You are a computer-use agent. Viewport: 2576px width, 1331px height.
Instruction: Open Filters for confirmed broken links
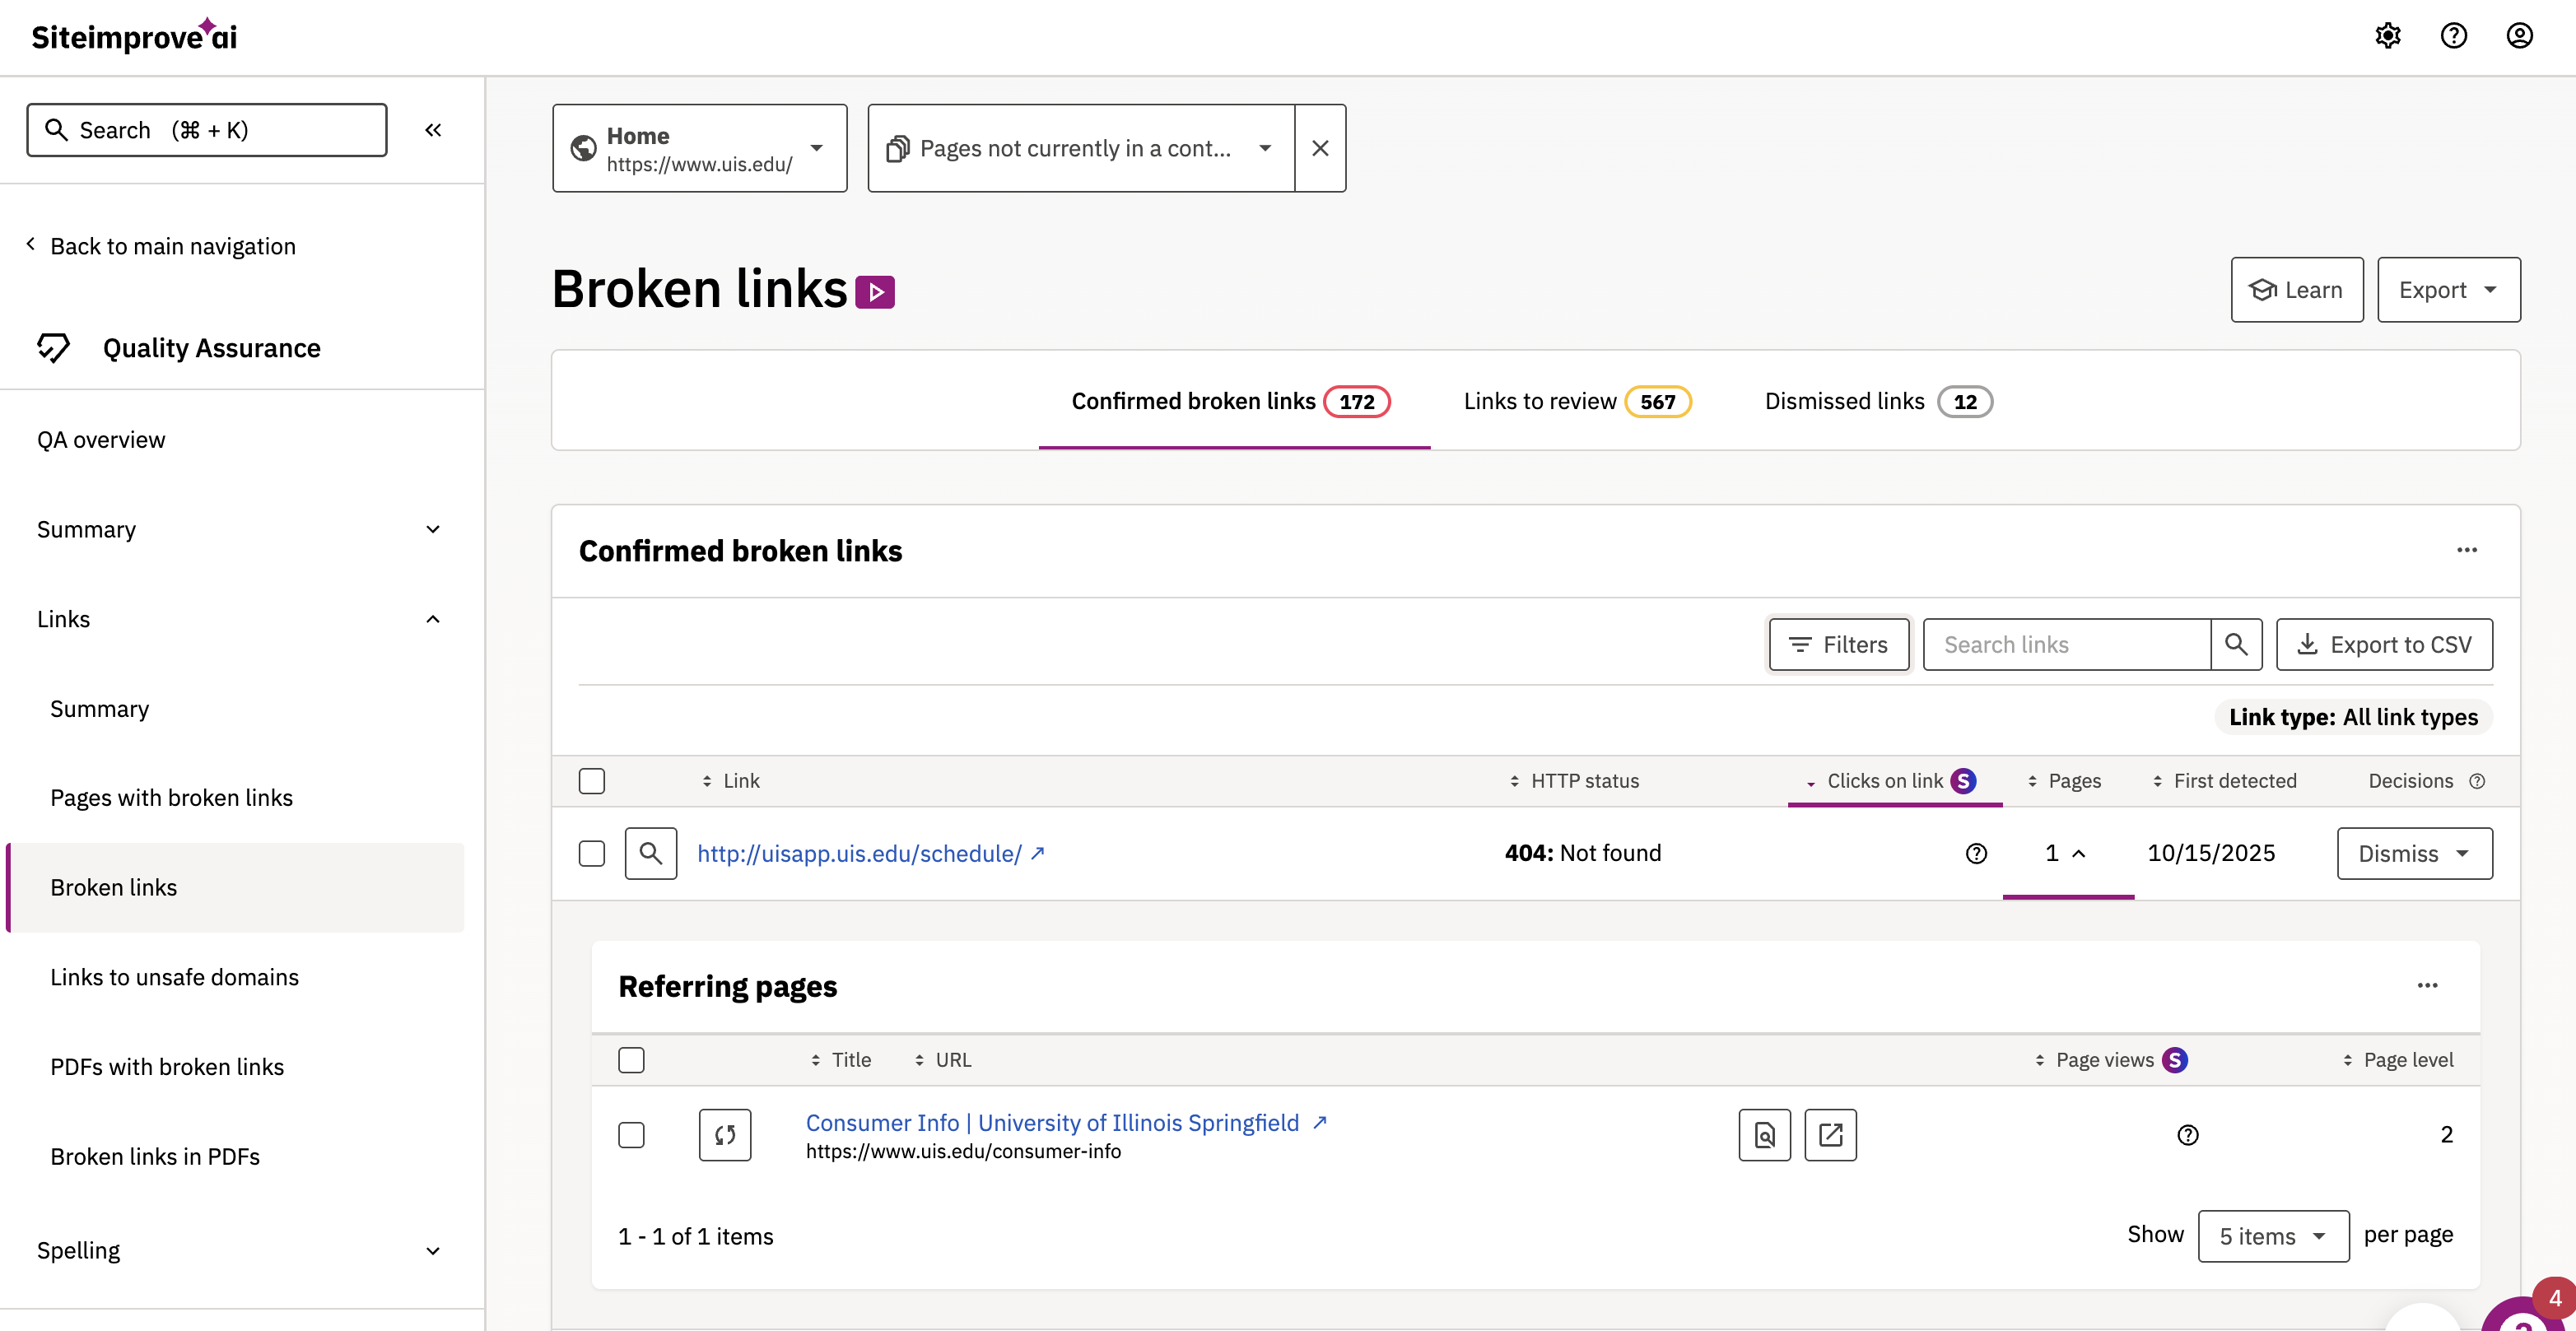click(1838, 644)
